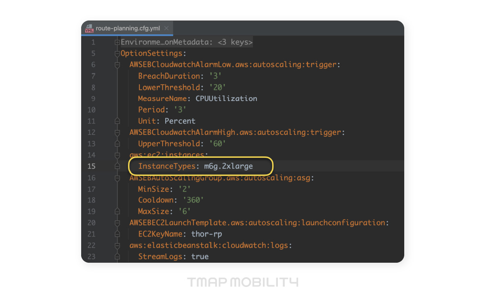Click the YML file type icon in the tab
485x295 pixels.
[x=89, y=29]
